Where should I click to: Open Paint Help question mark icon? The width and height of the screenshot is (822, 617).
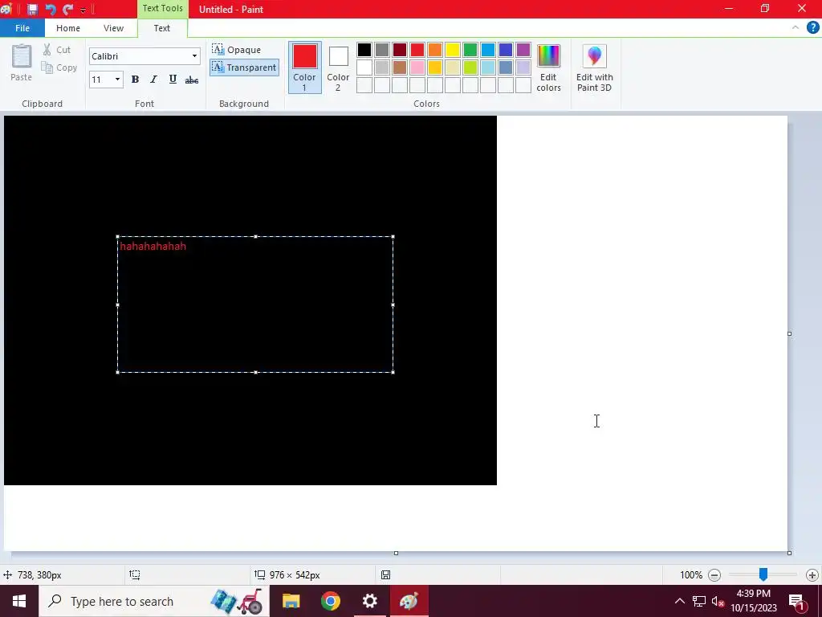[812, 28]
